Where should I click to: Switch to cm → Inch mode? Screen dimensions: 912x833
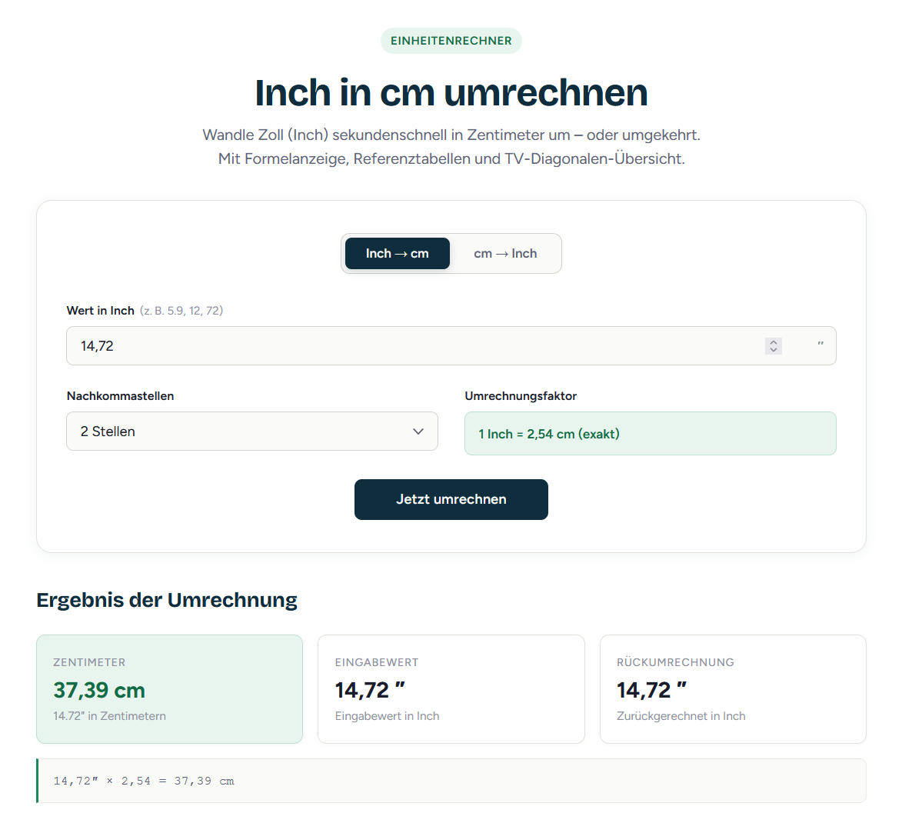tap(505, 254)
